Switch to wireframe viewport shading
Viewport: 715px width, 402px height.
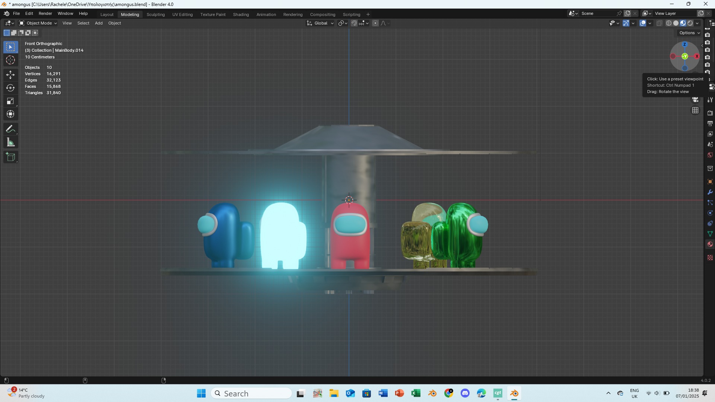tap(669, 23)
